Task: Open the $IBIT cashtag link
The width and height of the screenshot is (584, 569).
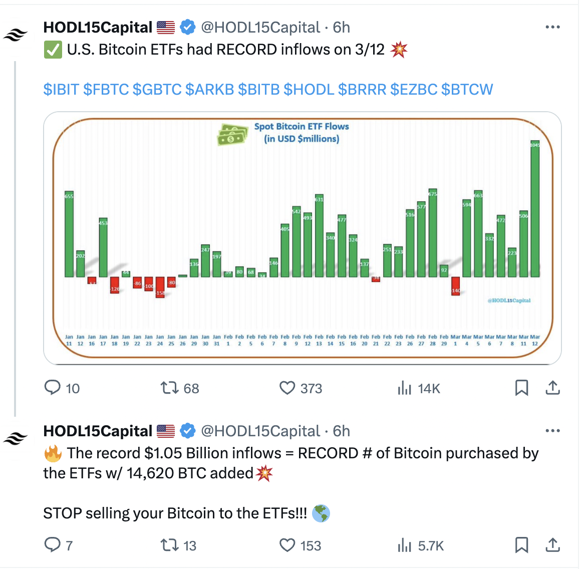Action: pyautogui.click(x=61, y=89)
